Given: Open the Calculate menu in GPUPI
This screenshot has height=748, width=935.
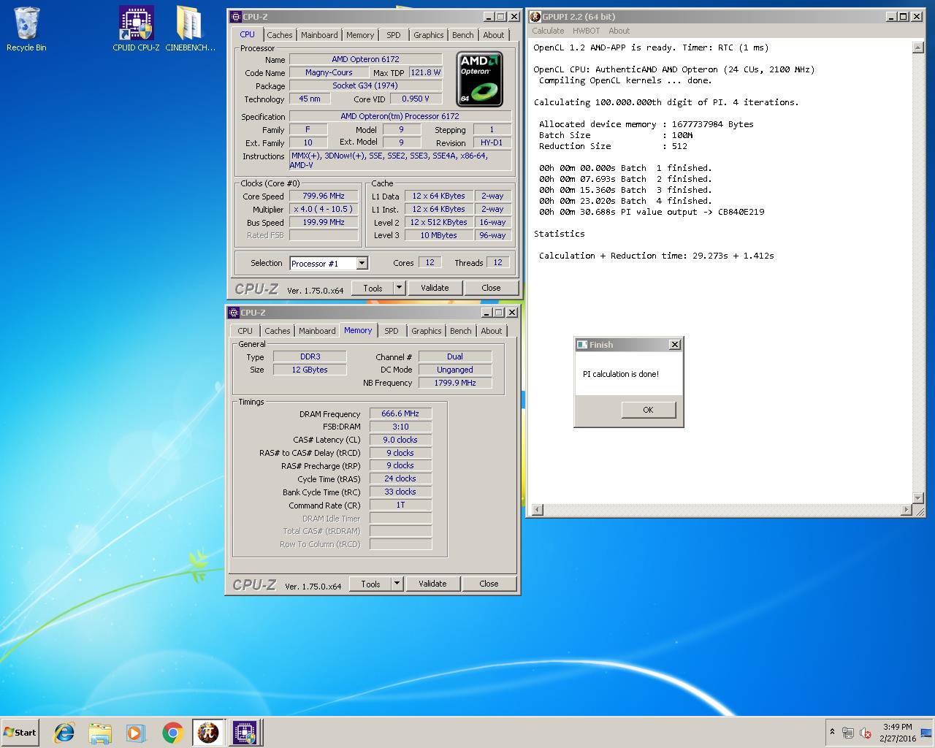Looking at the screenshot, I should tap(548, 31).
